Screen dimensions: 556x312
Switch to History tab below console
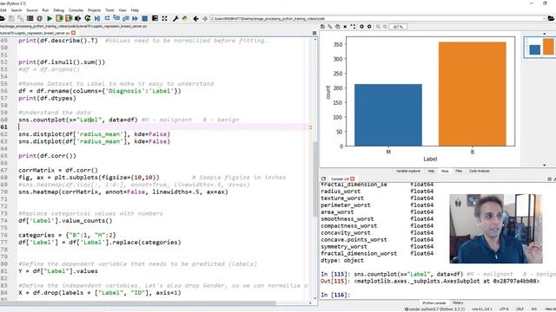(x=458, y=303)
